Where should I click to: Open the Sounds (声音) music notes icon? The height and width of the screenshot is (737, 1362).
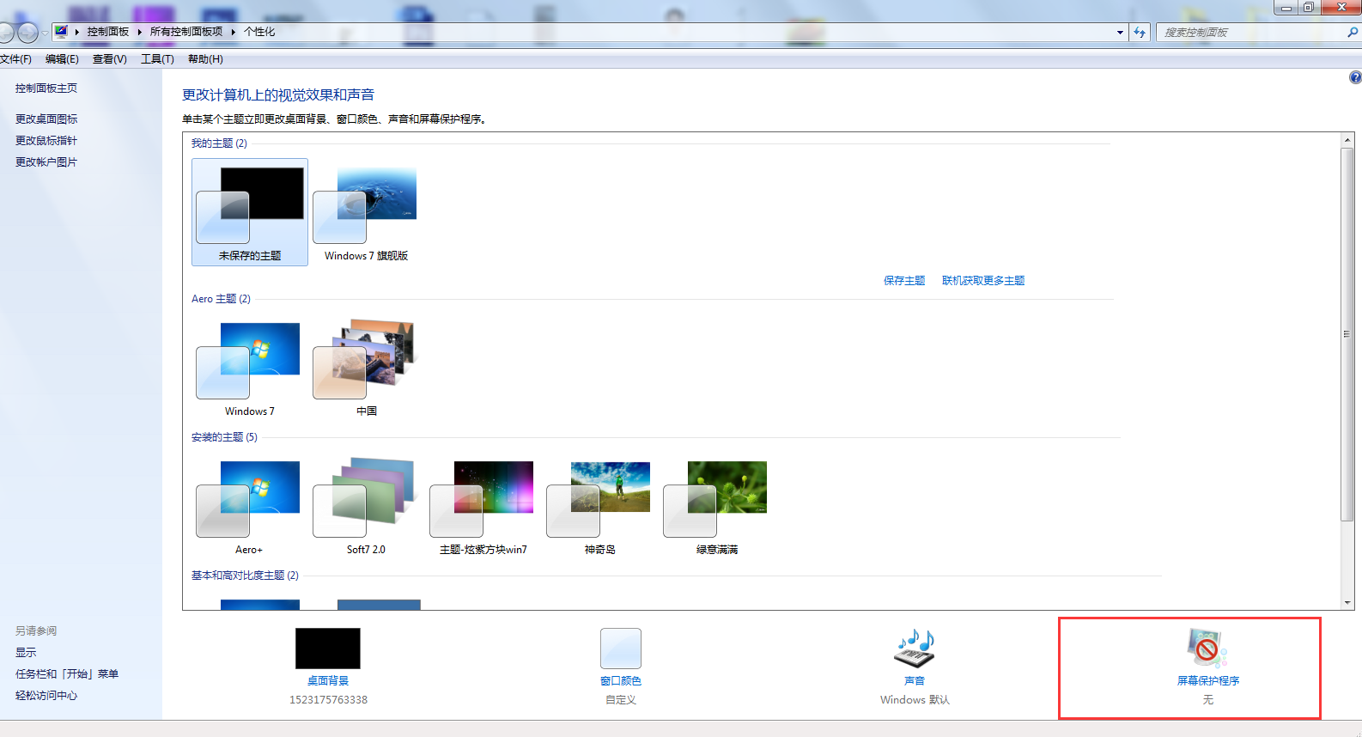pos(915,649)
